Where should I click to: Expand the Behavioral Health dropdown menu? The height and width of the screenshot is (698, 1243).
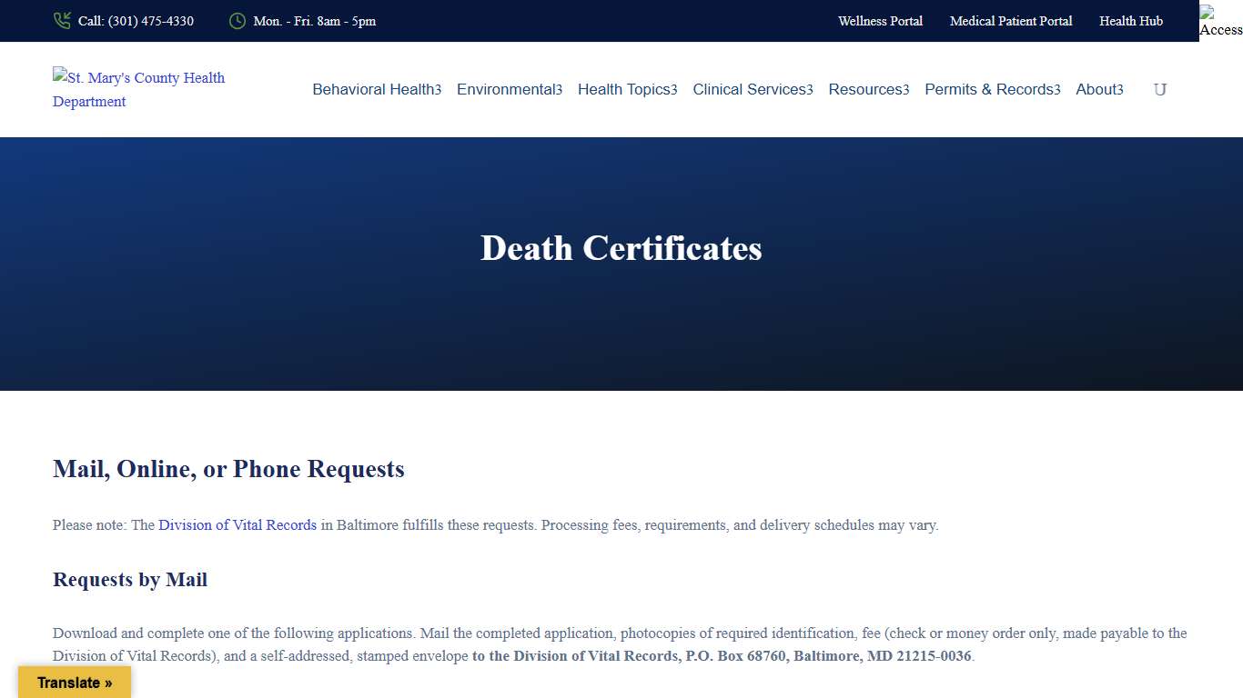click(376, 89)
